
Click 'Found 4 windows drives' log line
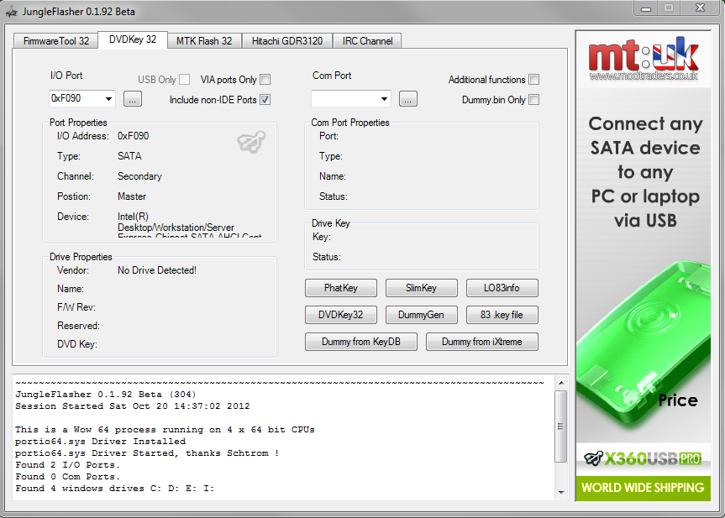pos(114,489)
